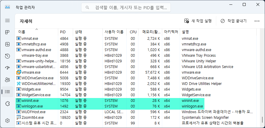Click the WDDriveUtilitiesHelper tools icon
Image resolution: width=265 pixels, height=128 pixels.
coord(19,83)
